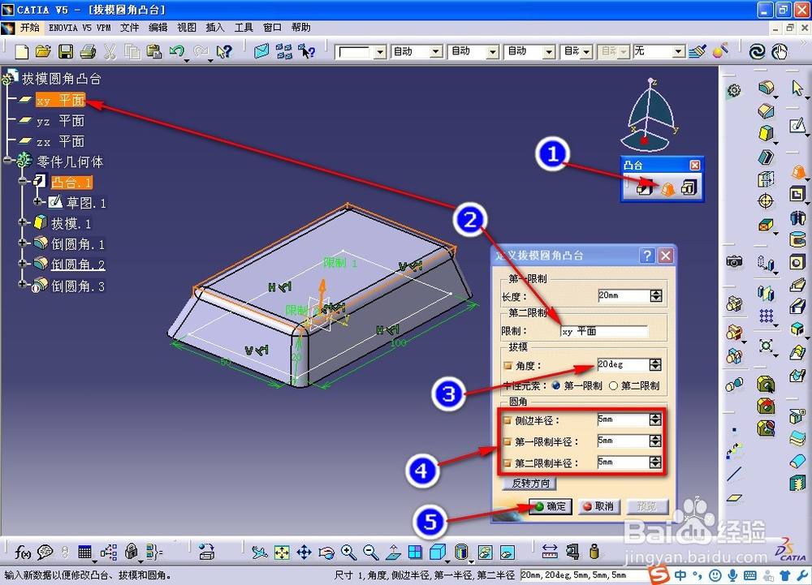Expand the 倒圆角.3 tree node
The height and width of the screenshot is (585, 812).
22,284
